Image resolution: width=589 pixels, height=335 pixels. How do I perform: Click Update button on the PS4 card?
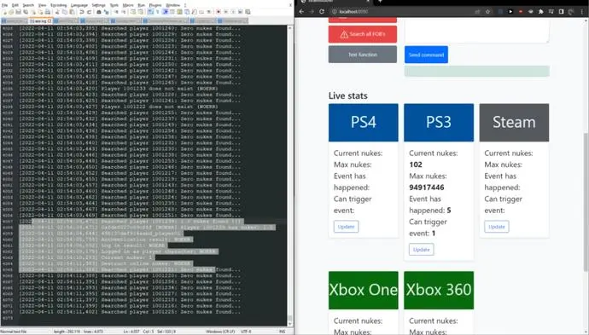point(346,227)
